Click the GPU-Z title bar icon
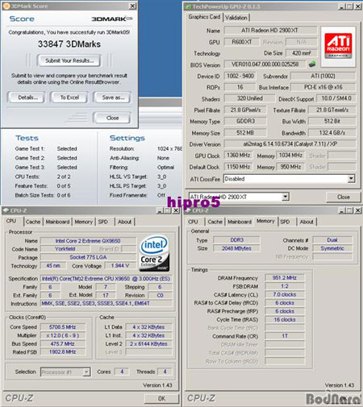 (x=189, y=6)
